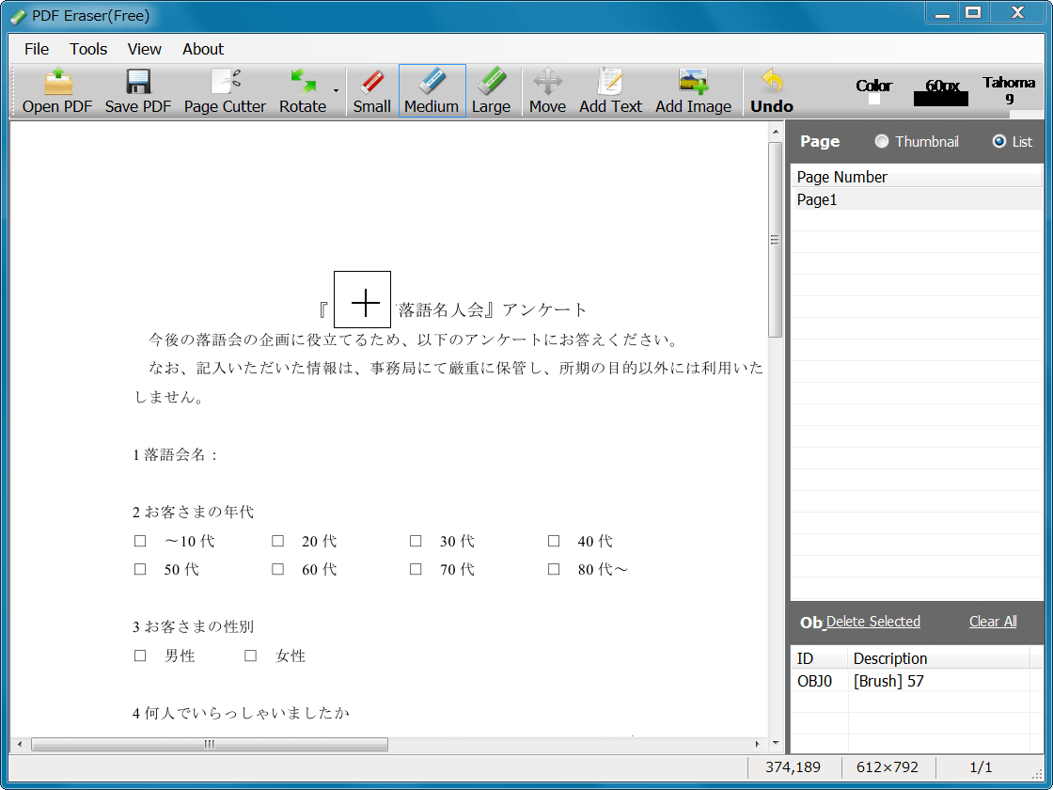Click the 40代 checkbox in the document

pos(554,541)
